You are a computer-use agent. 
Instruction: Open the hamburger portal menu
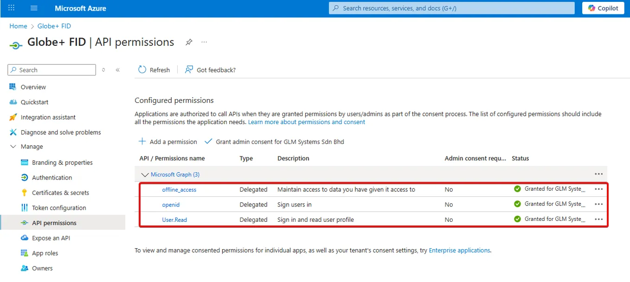pyautogui.click(x=34, y=8)
